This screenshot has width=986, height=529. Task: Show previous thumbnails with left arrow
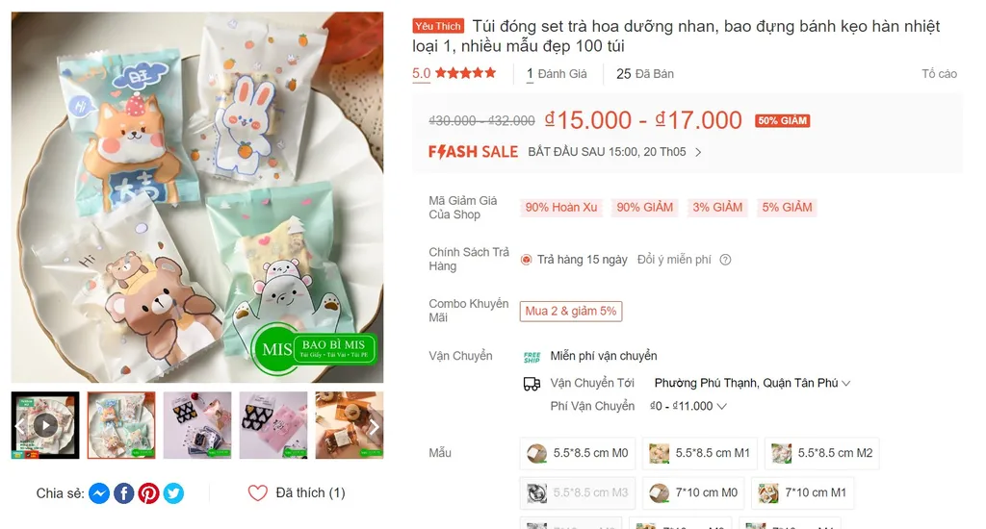19,425
